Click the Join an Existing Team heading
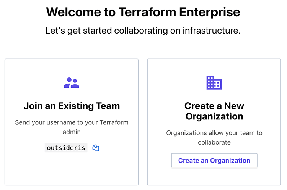Viewport: 287px width, 190px height. (x=72, y=106)
